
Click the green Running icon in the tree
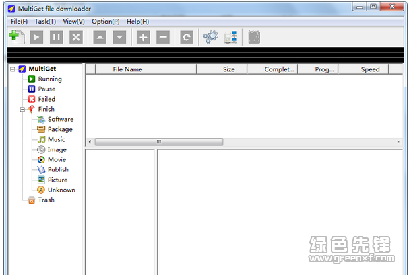[x=32, y=79]
